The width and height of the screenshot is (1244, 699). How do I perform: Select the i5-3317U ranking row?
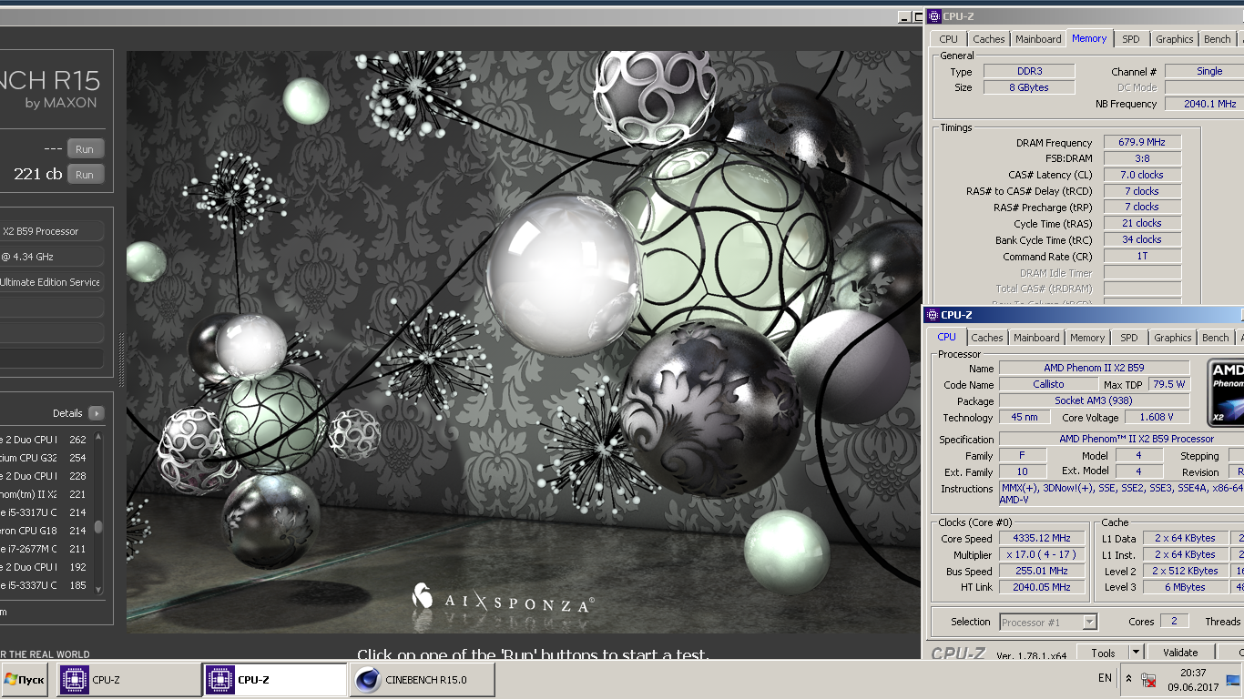click(x=46, y=512)
